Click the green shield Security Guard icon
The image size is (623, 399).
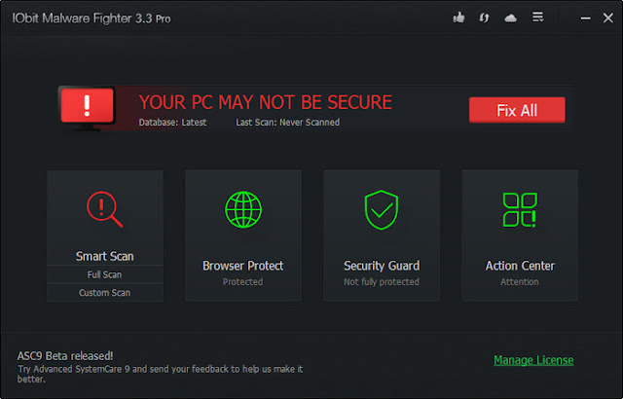pos(382,210)
